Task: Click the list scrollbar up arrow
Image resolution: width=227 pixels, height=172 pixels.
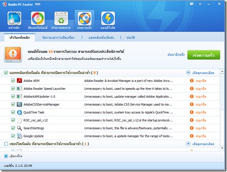Action: 222,71
